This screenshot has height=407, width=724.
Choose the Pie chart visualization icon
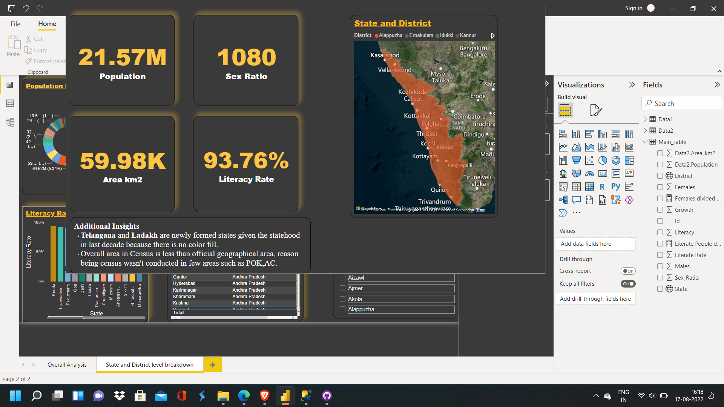[603, 161]
